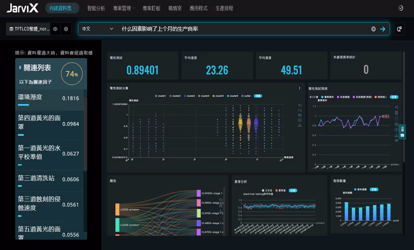Select 第一道黃光的水平校準值 factor row

(49, 155)
